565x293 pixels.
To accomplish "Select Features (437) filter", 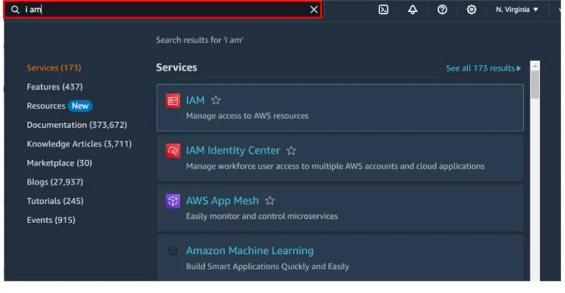I will click(x=54, y=87).
